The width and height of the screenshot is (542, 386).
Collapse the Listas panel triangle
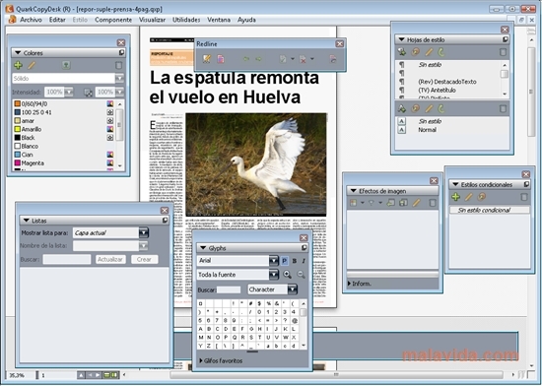(x=27, y=221)
